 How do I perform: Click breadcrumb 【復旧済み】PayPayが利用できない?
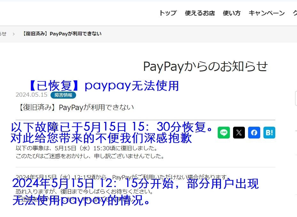62,34
